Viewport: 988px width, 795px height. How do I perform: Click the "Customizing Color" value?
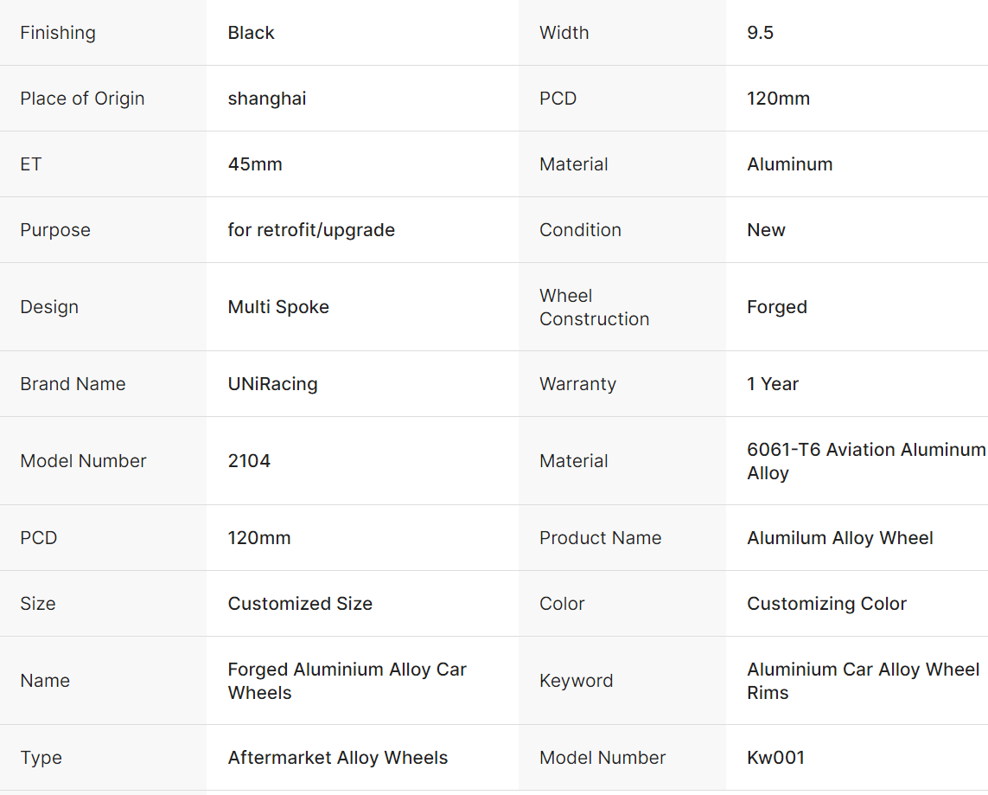(x=826, y=604)
